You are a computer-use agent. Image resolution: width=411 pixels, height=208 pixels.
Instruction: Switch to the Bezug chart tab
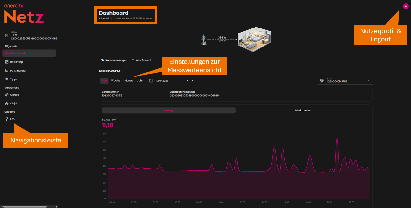coord(169,110)
